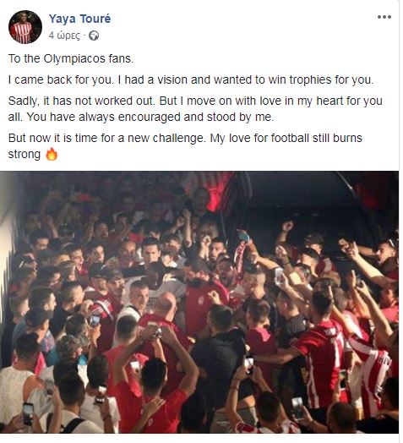Click the line 'You have always encouraged'
This screenshot has width=403, height=443.
[150, 117]
